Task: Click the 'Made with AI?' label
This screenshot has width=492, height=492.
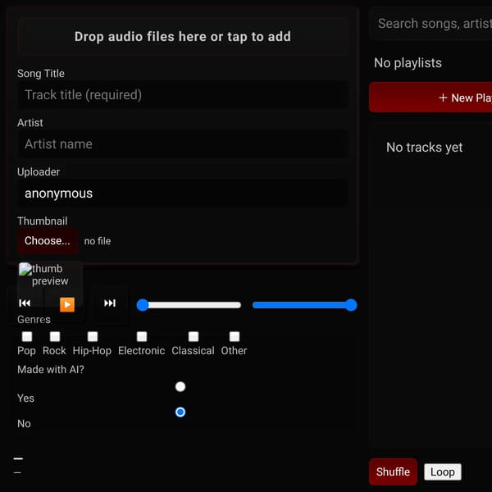Action: click(51, 370)
